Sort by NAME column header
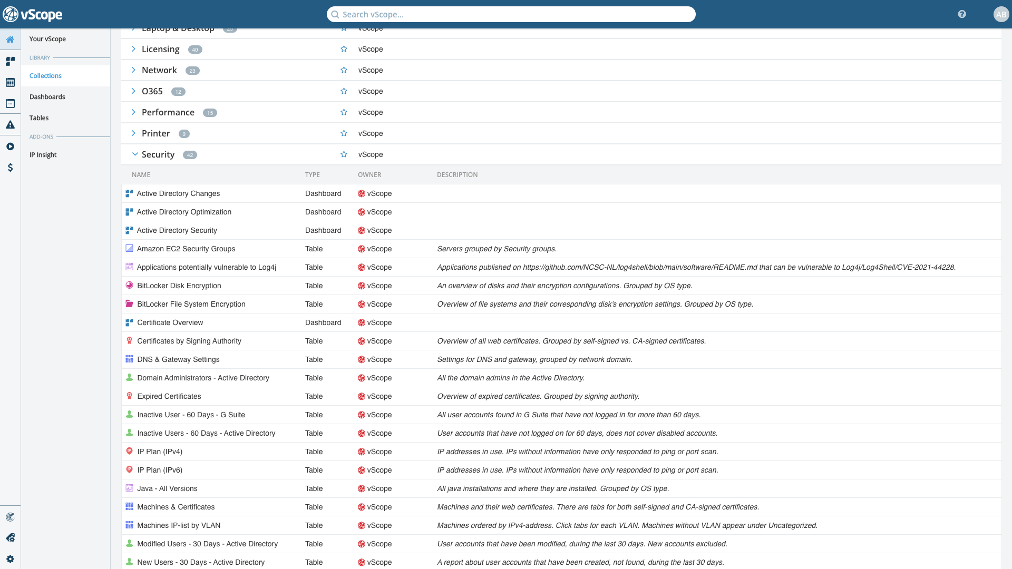Screen dimensions: 1012x569 141,175
